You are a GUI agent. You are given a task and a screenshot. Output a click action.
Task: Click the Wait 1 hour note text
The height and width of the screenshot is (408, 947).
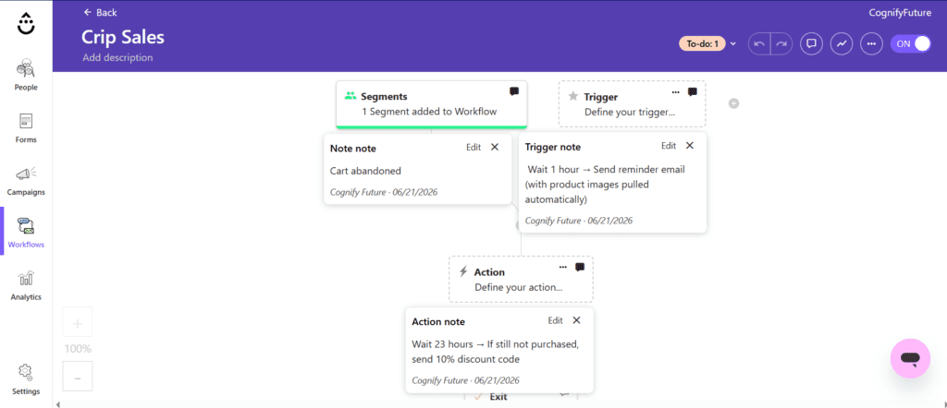605,185
